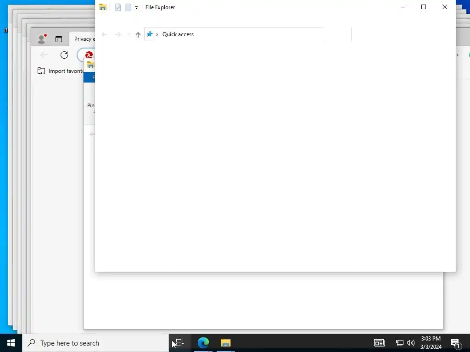
Task: Open the Windows Start menu
Action: coord(11,343)
